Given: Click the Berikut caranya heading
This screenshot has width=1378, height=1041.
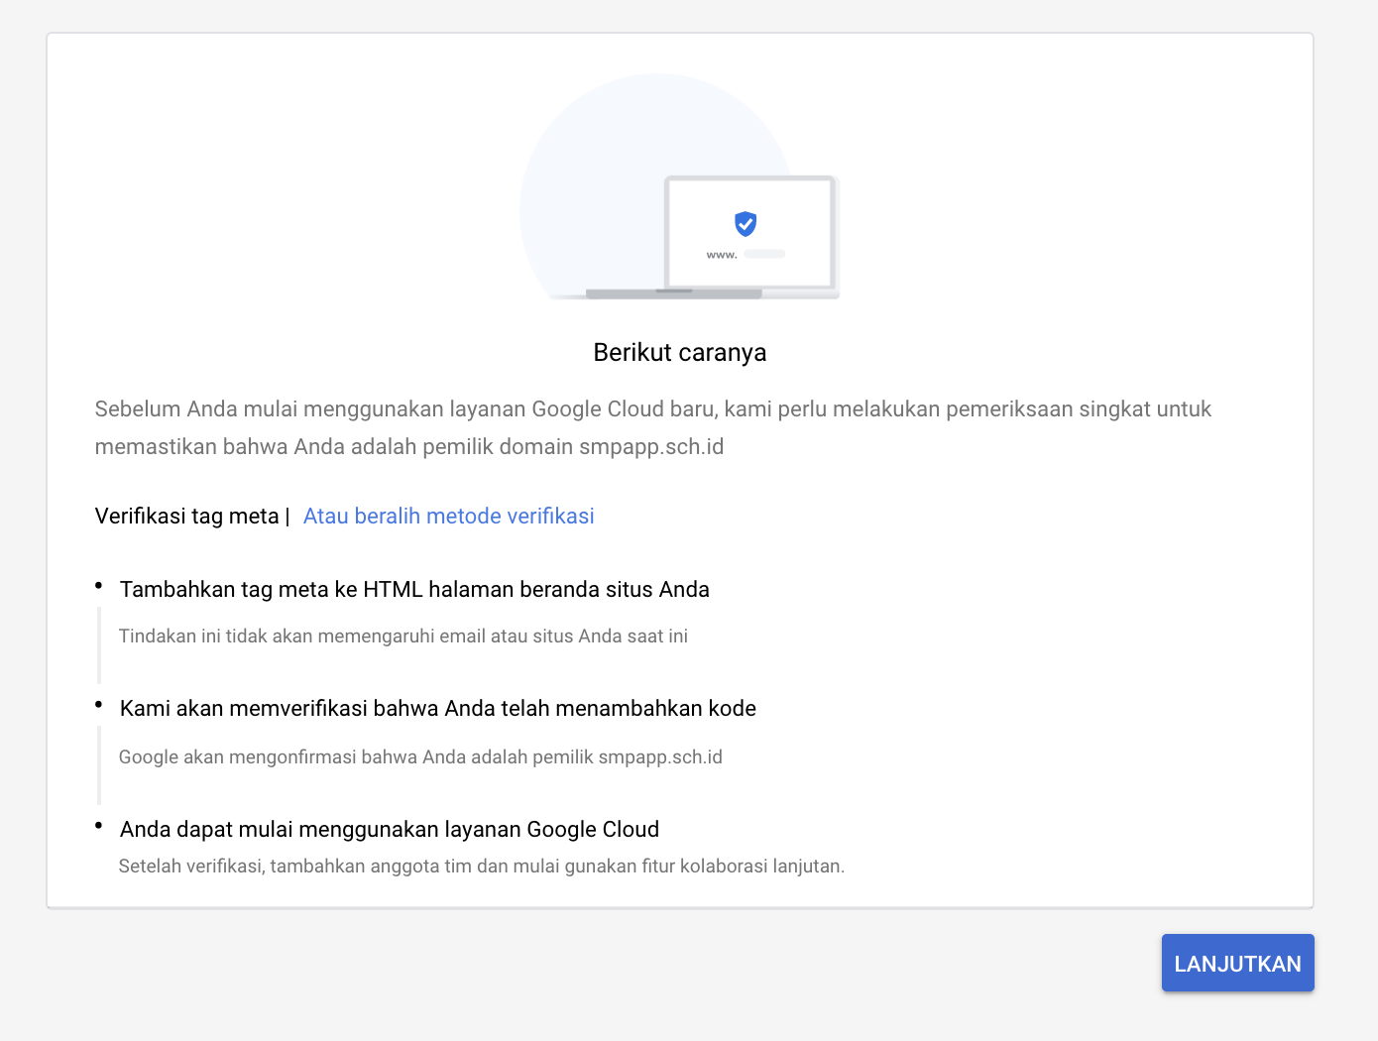Looking at the screenshot, I should [x=679, y=352].
